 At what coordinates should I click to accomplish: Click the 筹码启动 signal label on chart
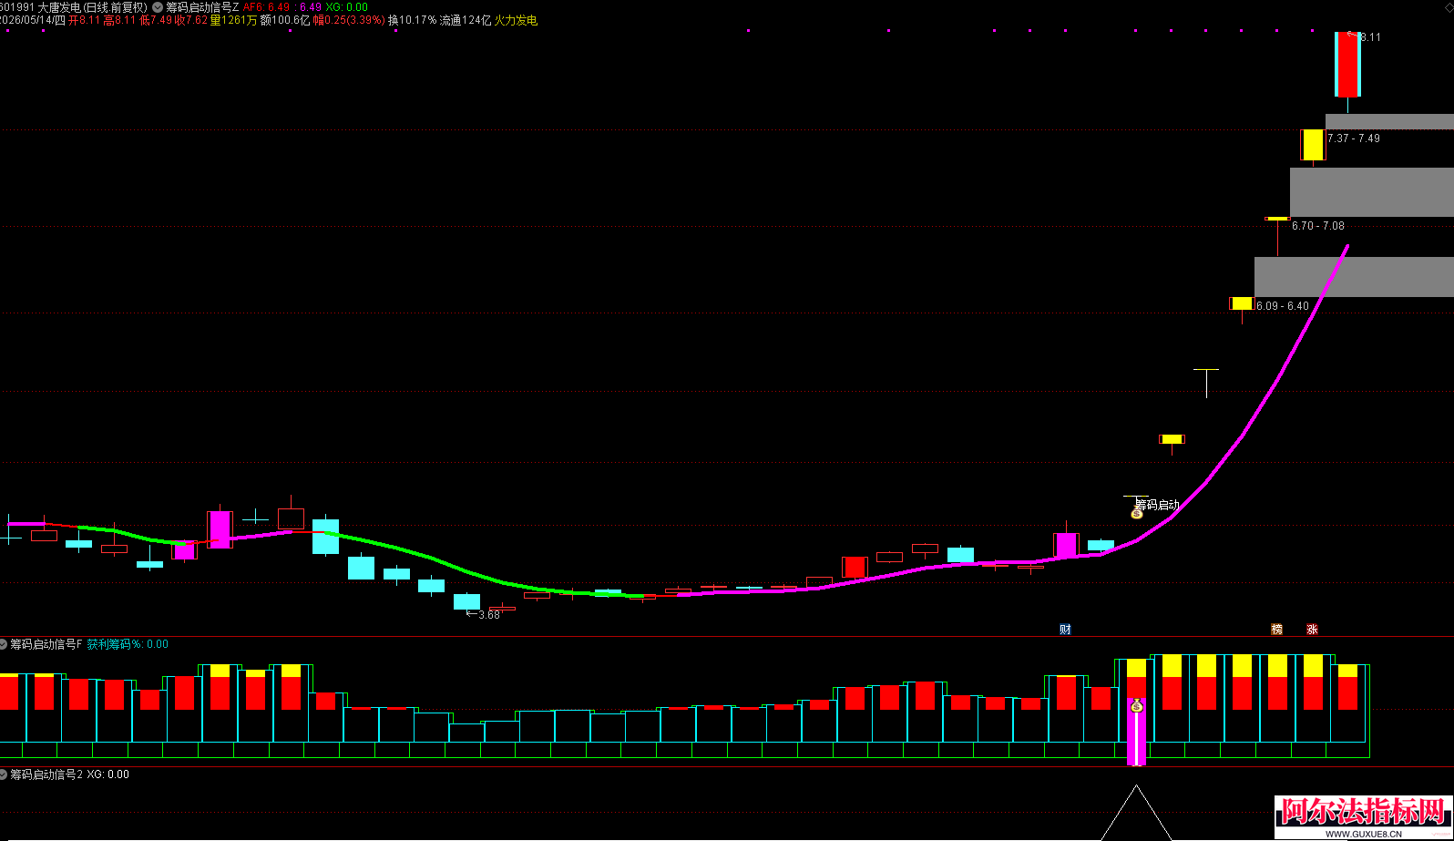coord(1157,505)
